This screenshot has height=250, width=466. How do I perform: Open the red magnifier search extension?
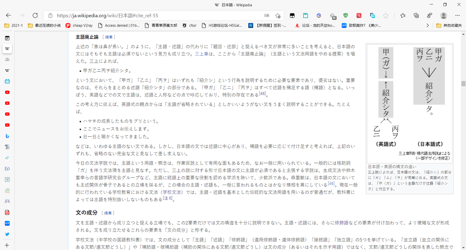359,15
